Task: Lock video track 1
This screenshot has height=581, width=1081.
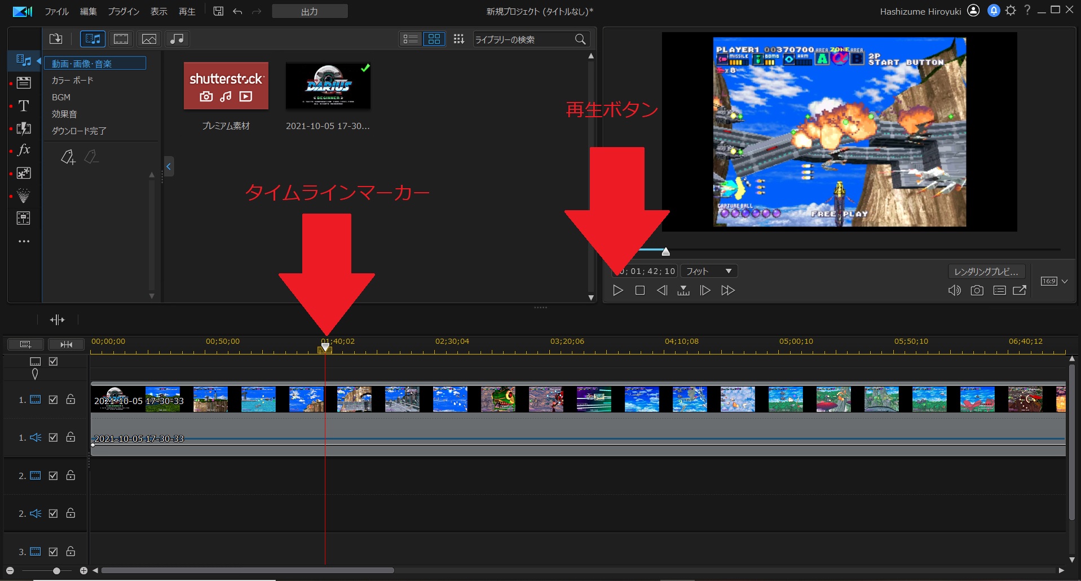Action: click(70, 399)
